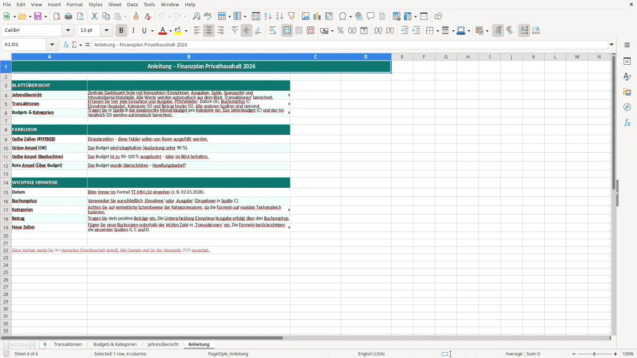
Task: Click the Define Print Area icon
Action: click(x=397, y=16)
